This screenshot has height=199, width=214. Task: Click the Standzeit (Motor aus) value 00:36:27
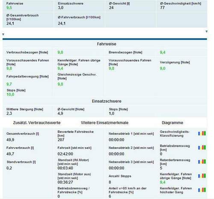(x=65, y=182)
